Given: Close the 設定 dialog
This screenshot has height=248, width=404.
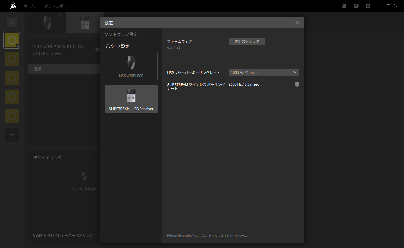Looking at the screenshot, I should click(x=297, y=22).
